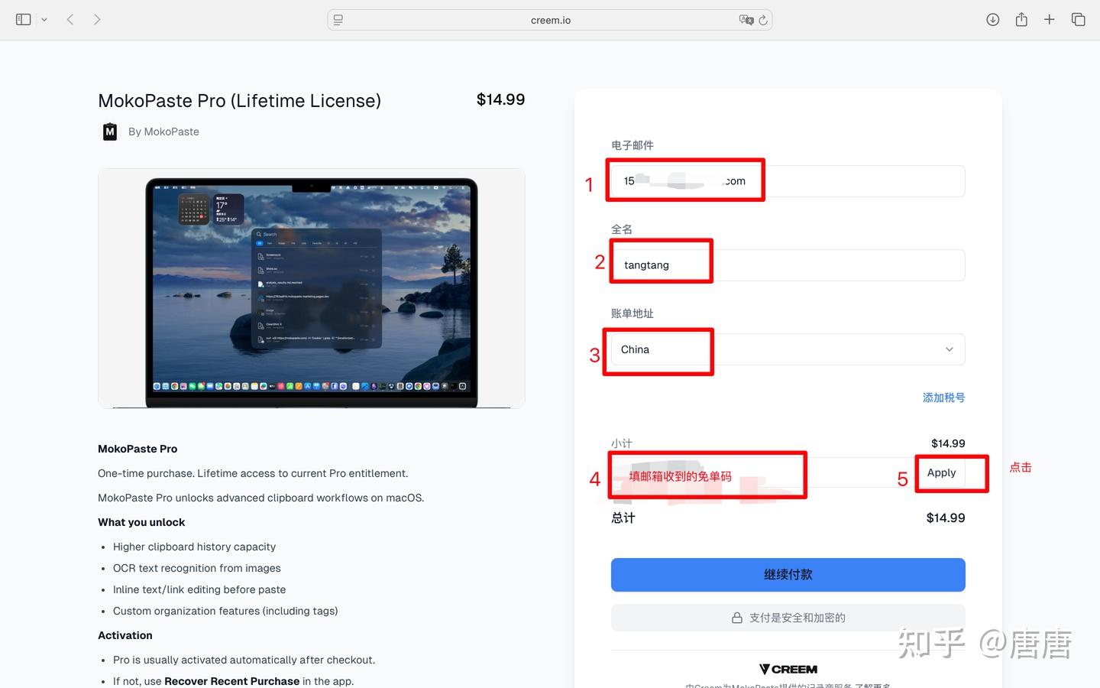Viewport: 1100px width, 688px height.
Task: Click the Recover Recent Purchase text
Action: (231, 681)
